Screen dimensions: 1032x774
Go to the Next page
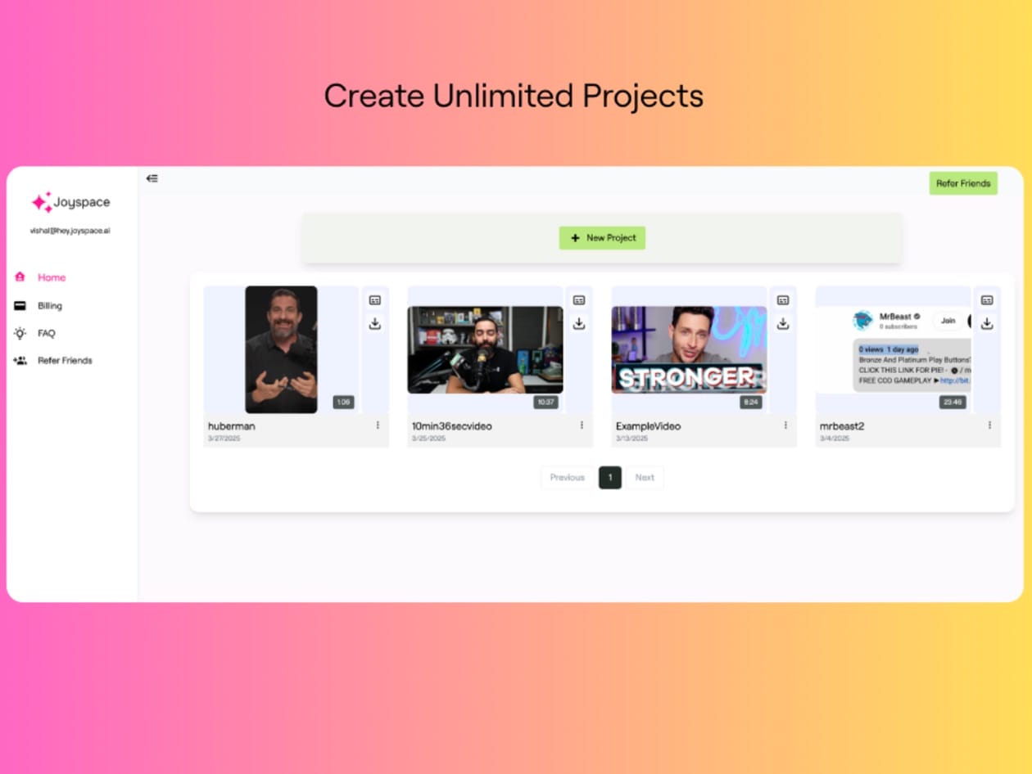tap(645, 478)
